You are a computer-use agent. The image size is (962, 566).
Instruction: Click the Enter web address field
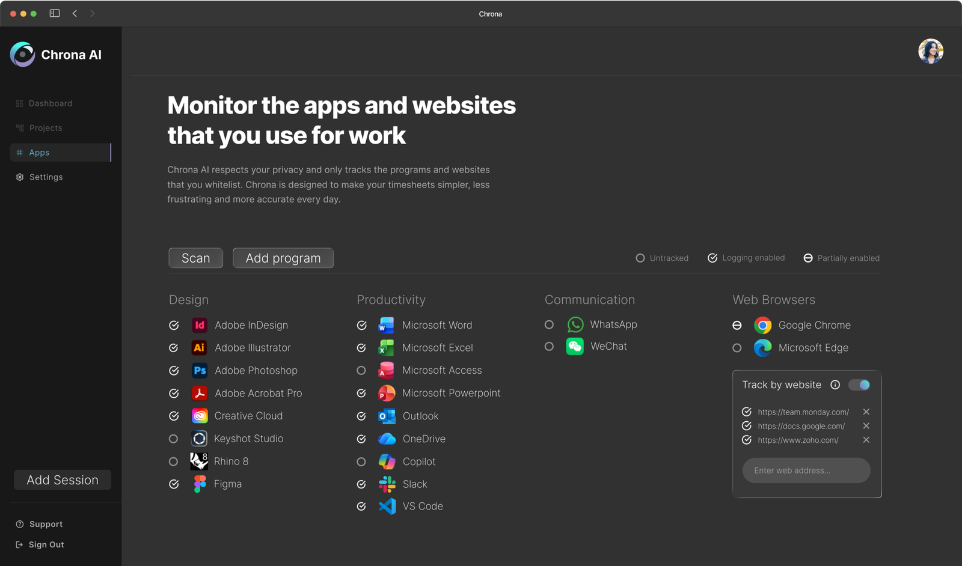[806, 470]
